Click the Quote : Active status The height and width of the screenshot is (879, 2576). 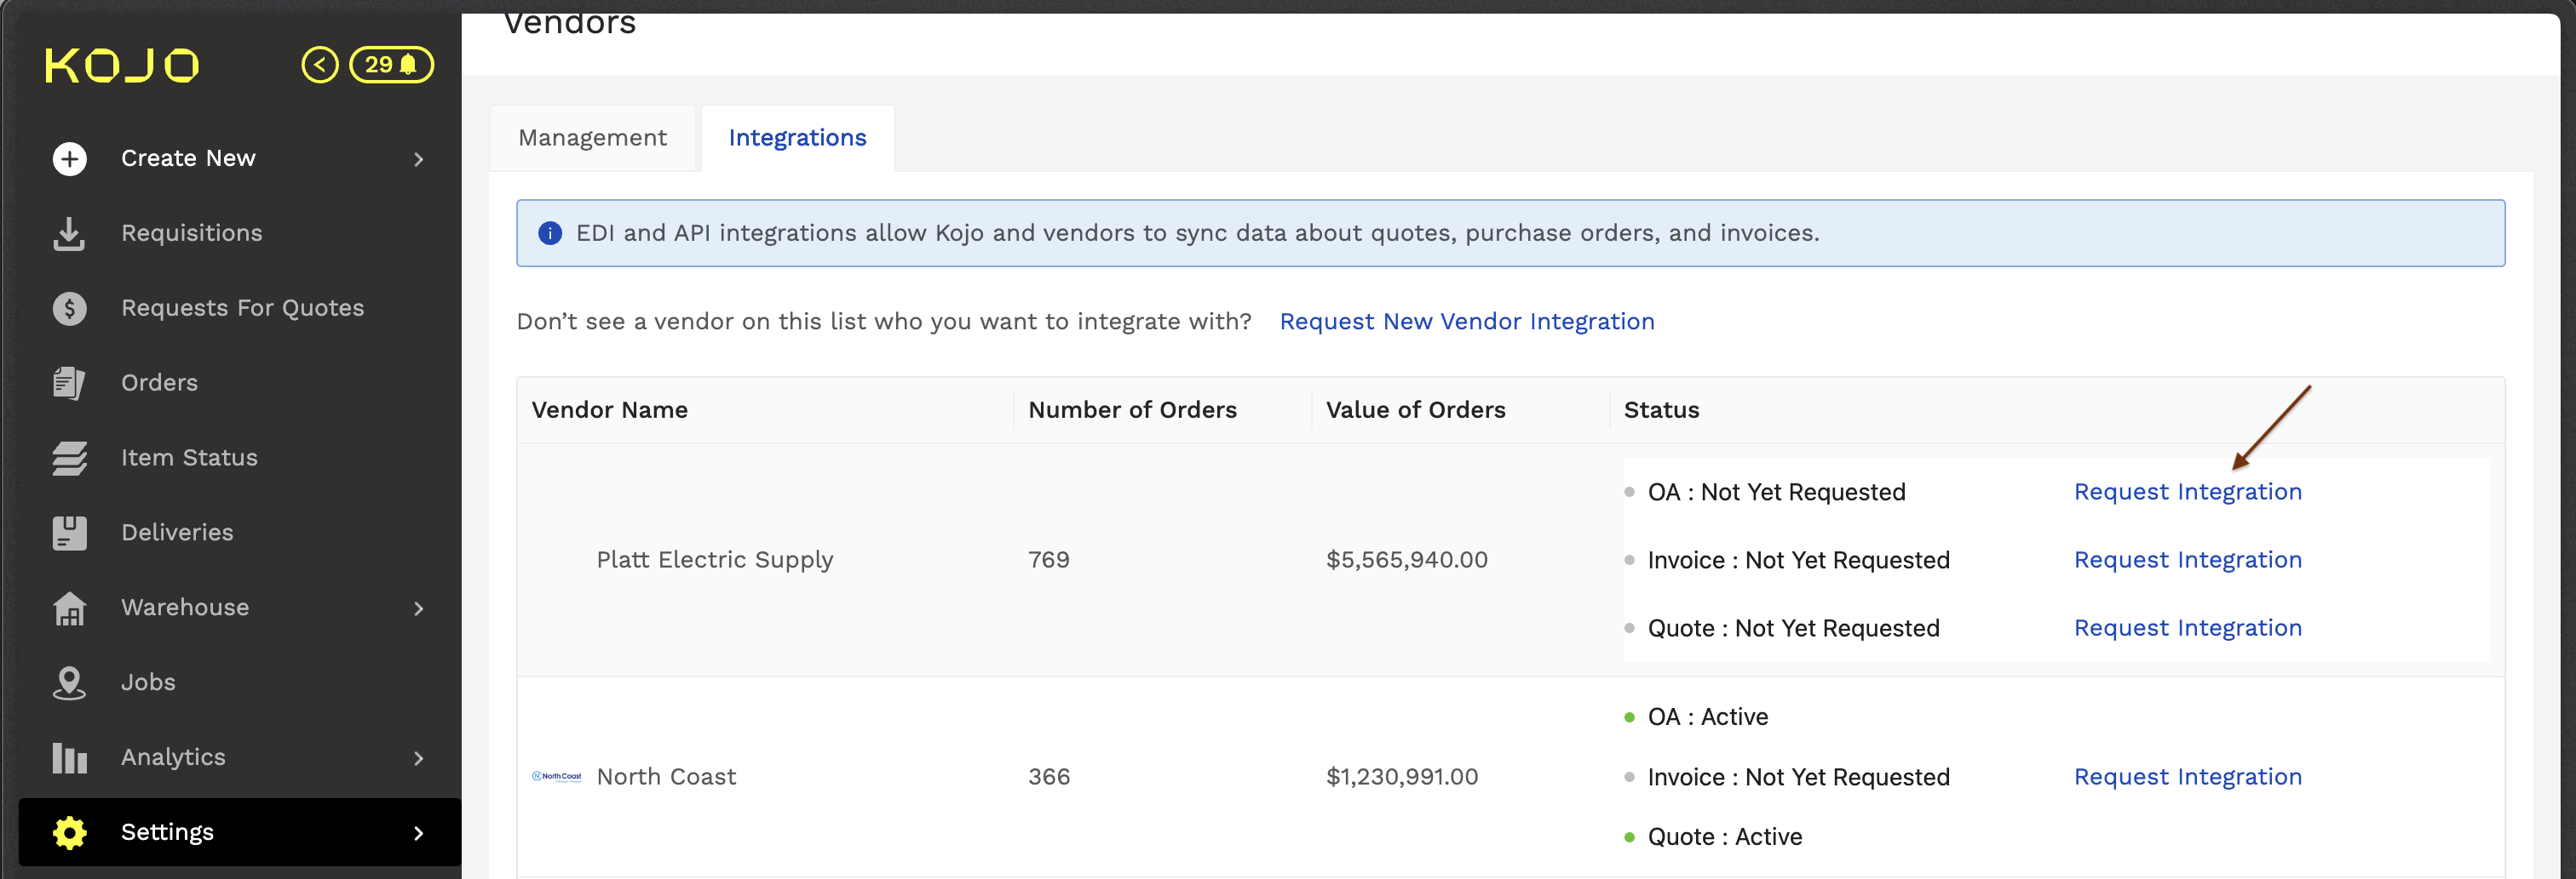[1724, 836]
